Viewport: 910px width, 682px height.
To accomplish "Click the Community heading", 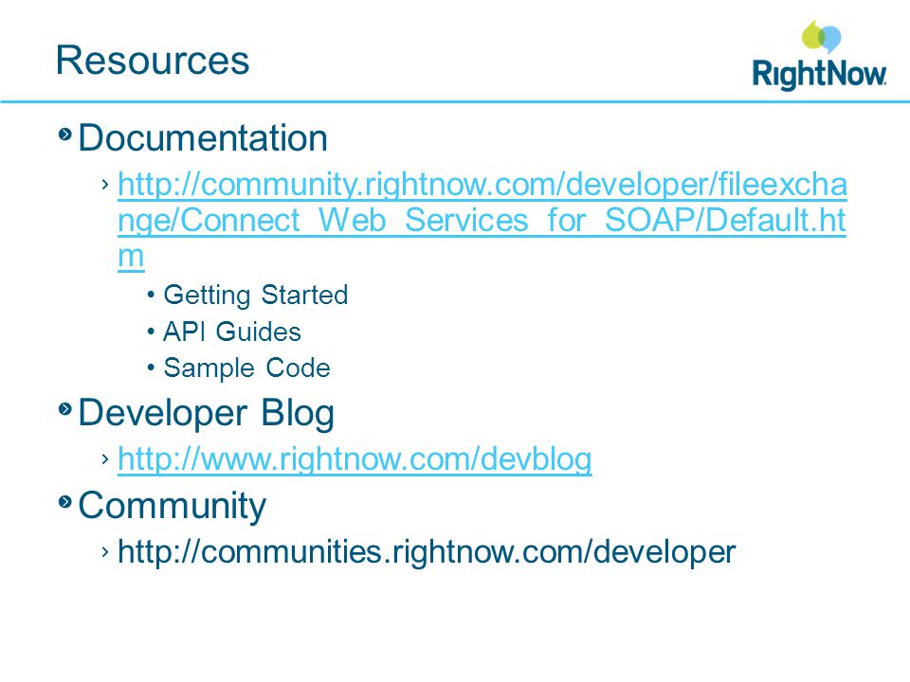I will (x=172, y=506).
